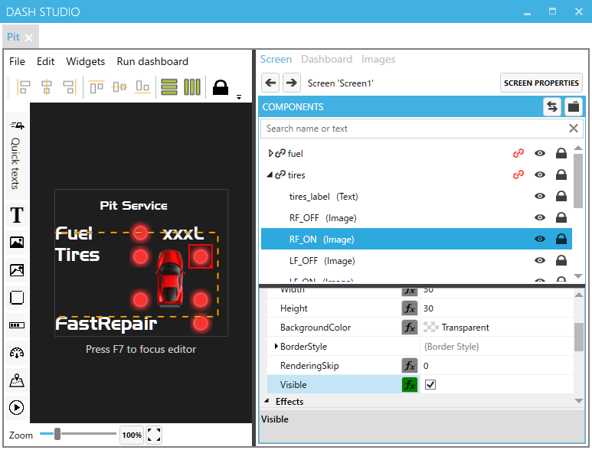Align components to bottom edges
Image resolution: width=592 pixels, height=450 pixels.
[x=142, y=87]
